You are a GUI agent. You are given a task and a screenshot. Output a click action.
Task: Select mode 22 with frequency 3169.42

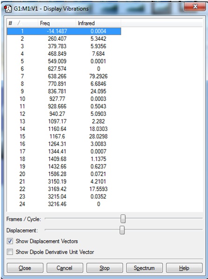point(64,189)
